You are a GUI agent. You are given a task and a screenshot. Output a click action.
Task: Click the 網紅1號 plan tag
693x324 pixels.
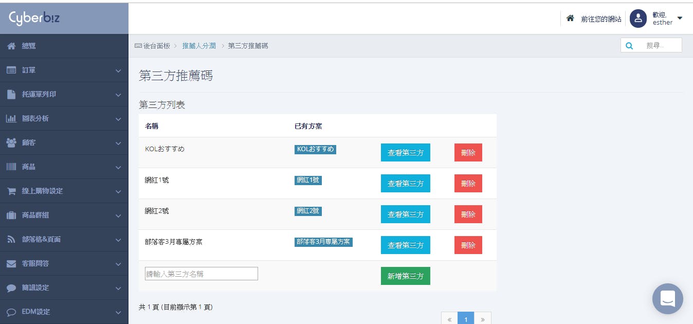click(x=308, y=181)
